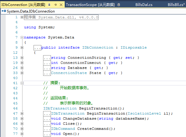The height and width of the screenshot is (137, 186).
Task: Click the IsolationLevel parameter type
Action: coord(144,113)
